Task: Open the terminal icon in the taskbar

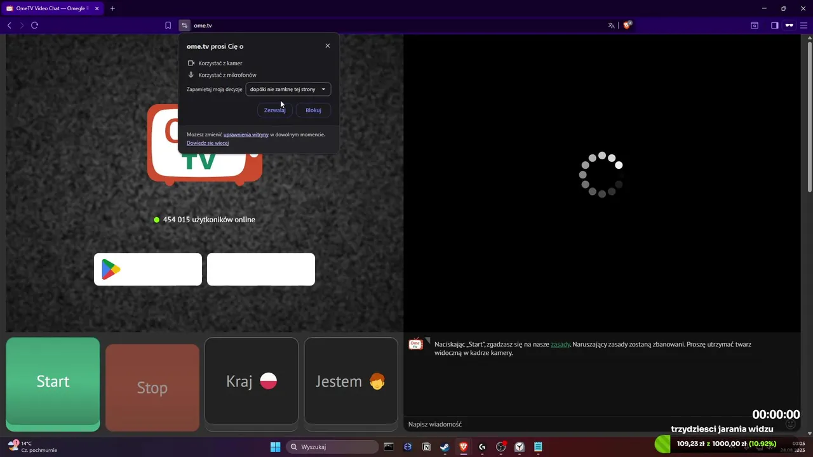Action: [389, 447]
